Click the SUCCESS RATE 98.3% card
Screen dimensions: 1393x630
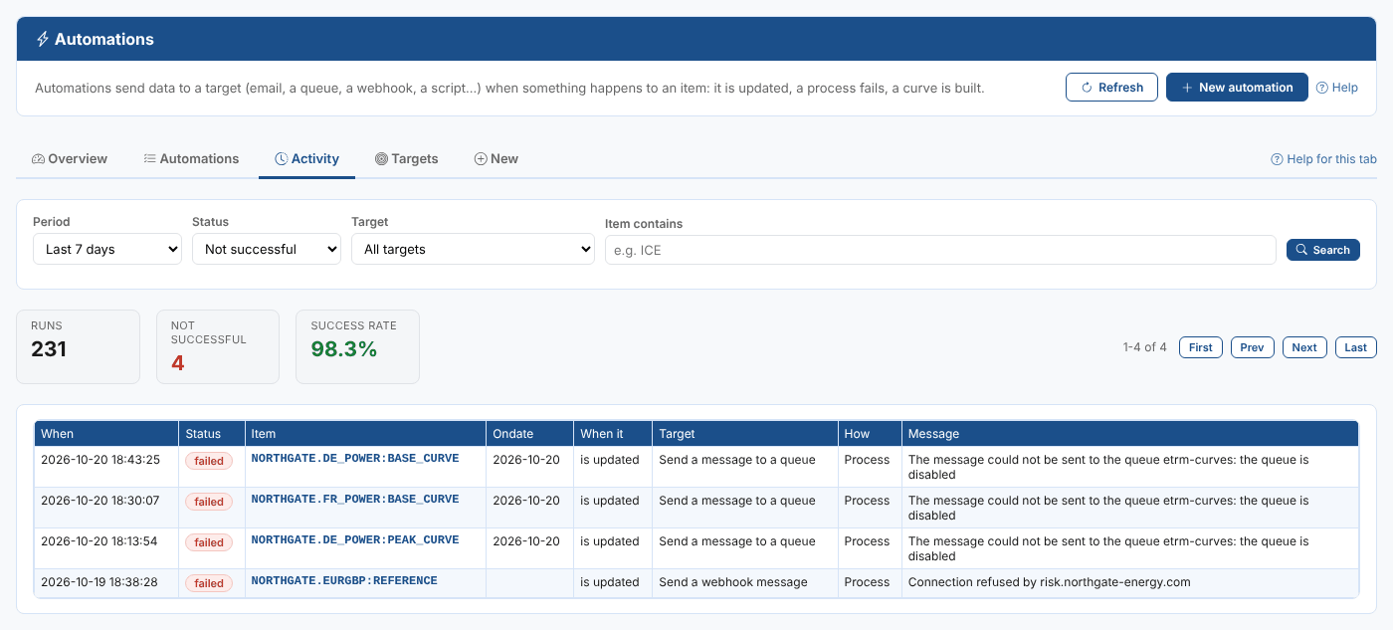[357, 346]
